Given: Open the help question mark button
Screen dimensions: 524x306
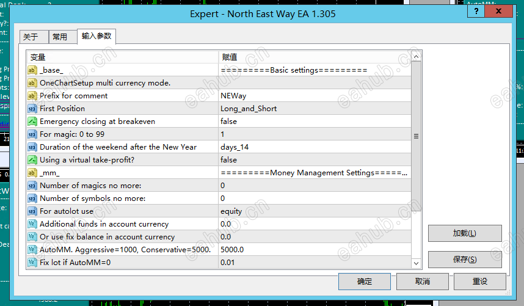Looking at the screenshot, I should [476, 11].
